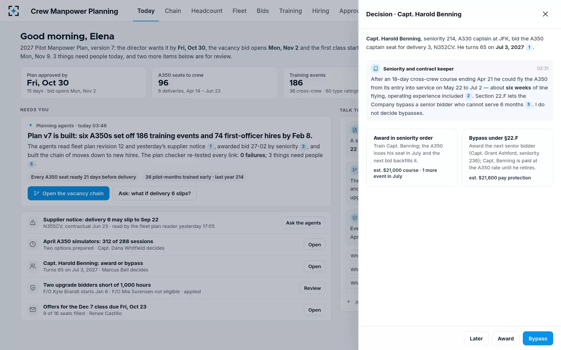Click the A350 seats to crew 96 card
This screenshot has height=350, width=561.
[x=215, y=82]
